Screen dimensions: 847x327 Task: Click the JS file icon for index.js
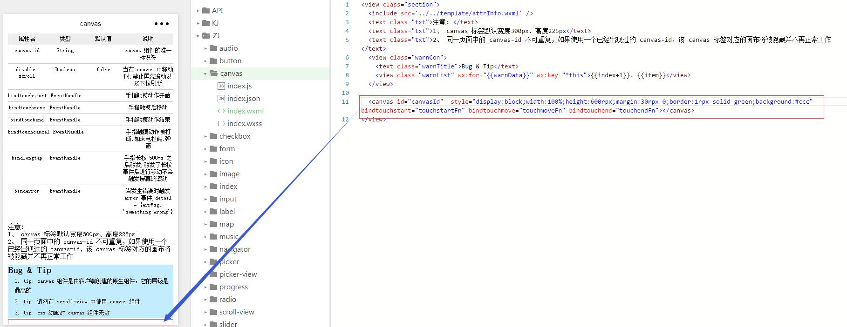click(221, 86)
